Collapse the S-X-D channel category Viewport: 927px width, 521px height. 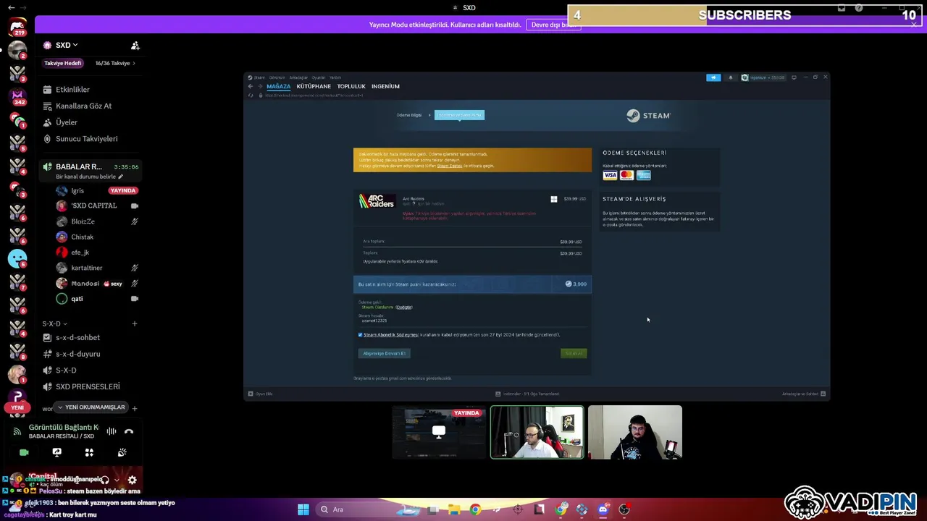tap(54, 324)
